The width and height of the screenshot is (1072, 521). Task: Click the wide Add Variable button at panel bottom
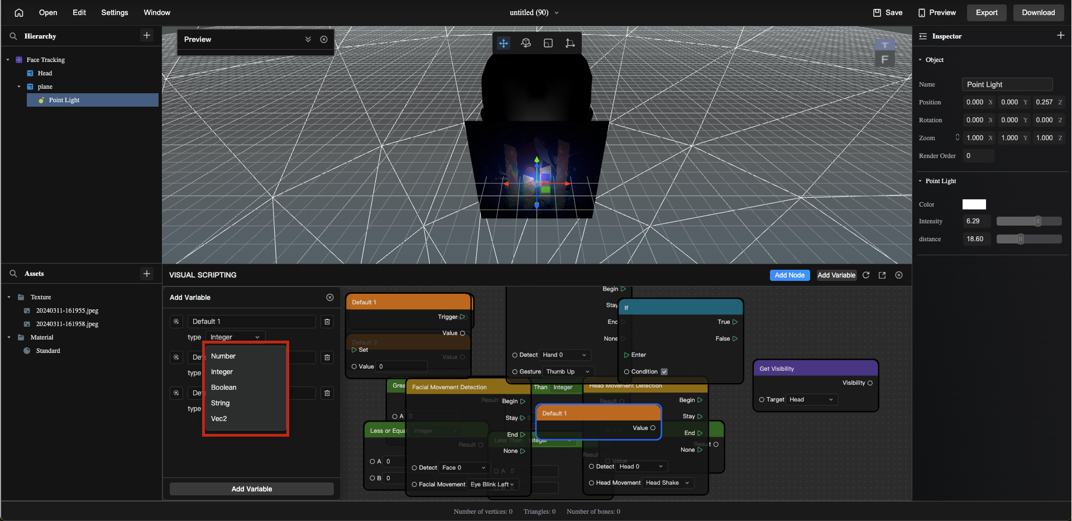[x=252, y=489]
